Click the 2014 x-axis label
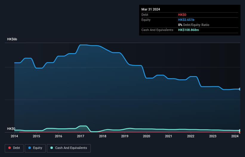 tap(14, 136)
